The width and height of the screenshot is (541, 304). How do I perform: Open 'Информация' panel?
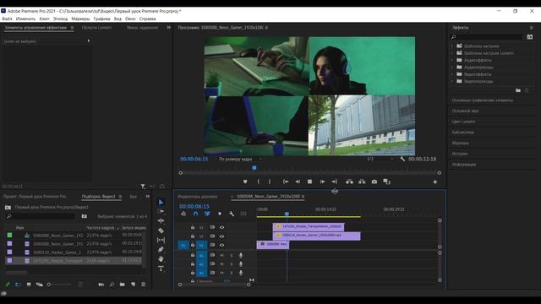[464, 165]
